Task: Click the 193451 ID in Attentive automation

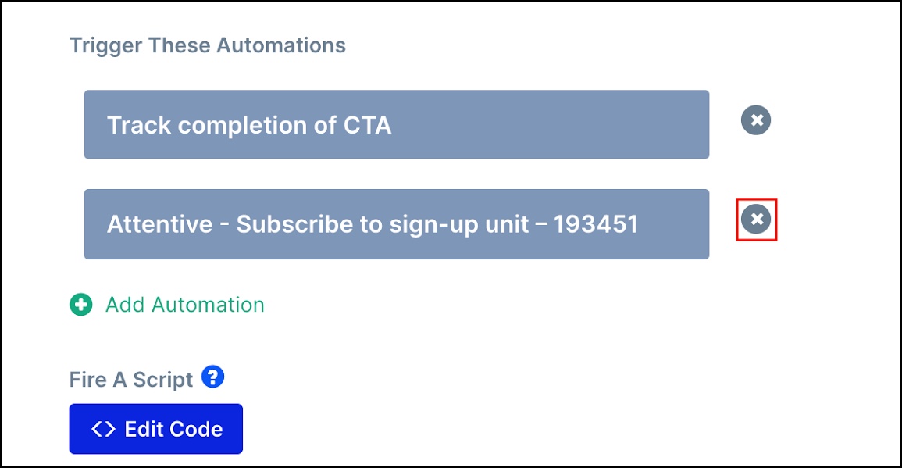Action: pyautogui.click(x=596, y=224)
